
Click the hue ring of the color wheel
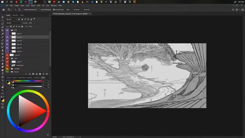click(x=28, y=91)
